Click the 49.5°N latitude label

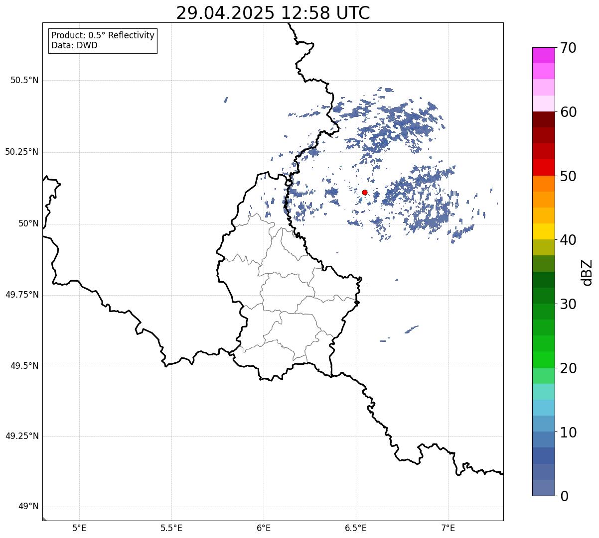[x=24, y=366]
